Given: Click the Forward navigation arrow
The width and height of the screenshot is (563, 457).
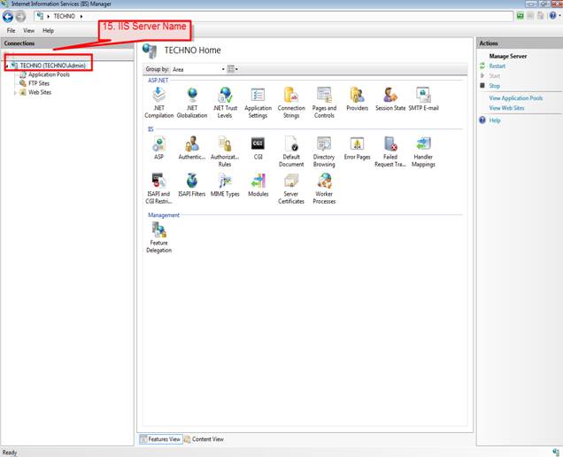Looking at the screenshot, I should click(20, 16).
